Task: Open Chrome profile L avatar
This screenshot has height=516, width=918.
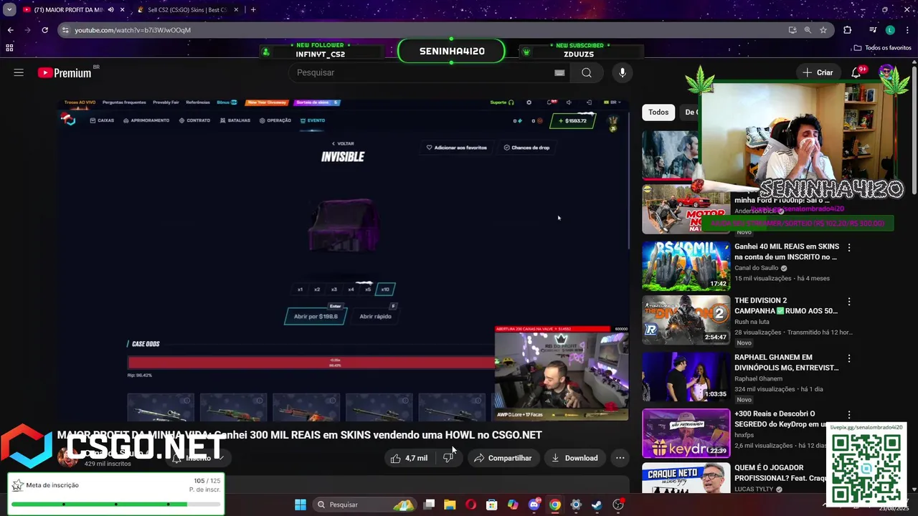Action: click(890, 30)
